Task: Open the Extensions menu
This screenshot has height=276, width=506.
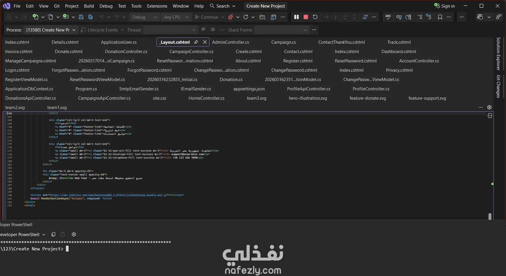Action: coord(157,6)
